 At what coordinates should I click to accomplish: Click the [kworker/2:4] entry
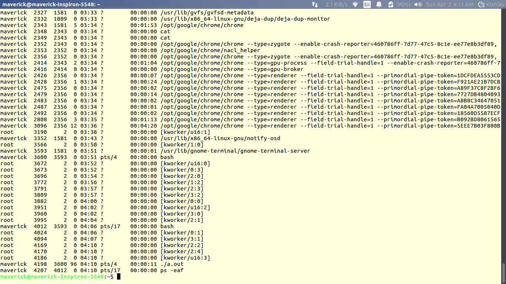(182, 251)
